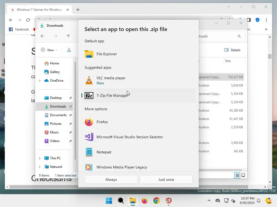Open Gallery in Explorer sidebar

pos(55,72)
